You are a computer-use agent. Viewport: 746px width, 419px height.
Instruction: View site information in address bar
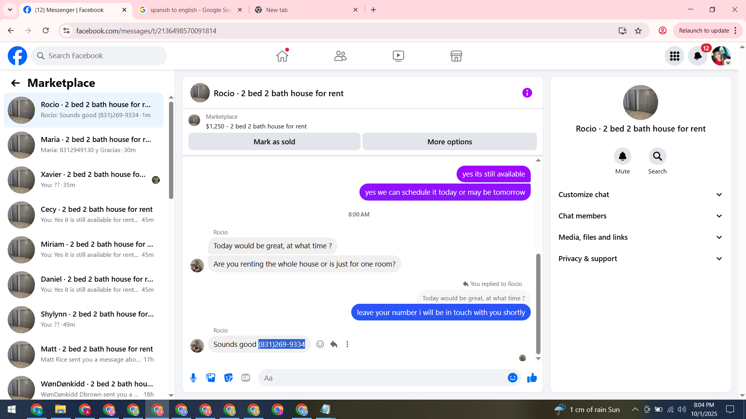pyautogui.click(x=66, y=31)
